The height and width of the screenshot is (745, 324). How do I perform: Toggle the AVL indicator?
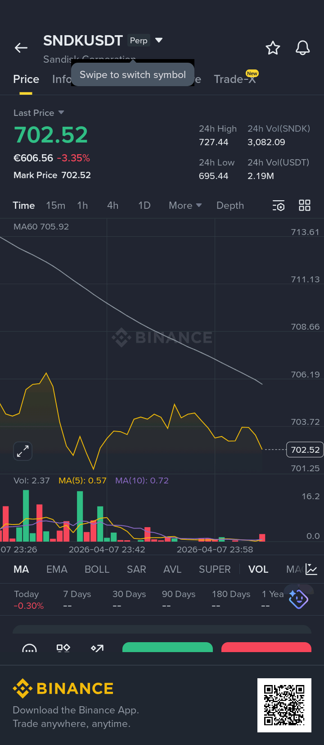[x=172, y=569]
